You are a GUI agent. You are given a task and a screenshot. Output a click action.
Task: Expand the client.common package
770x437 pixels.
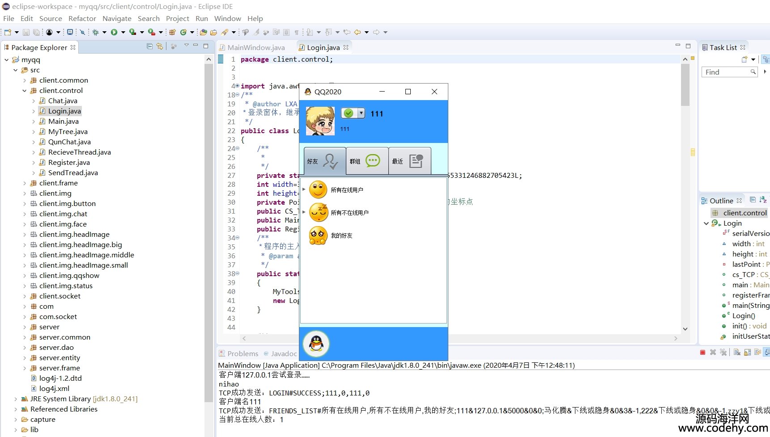(x=25, y=80)
